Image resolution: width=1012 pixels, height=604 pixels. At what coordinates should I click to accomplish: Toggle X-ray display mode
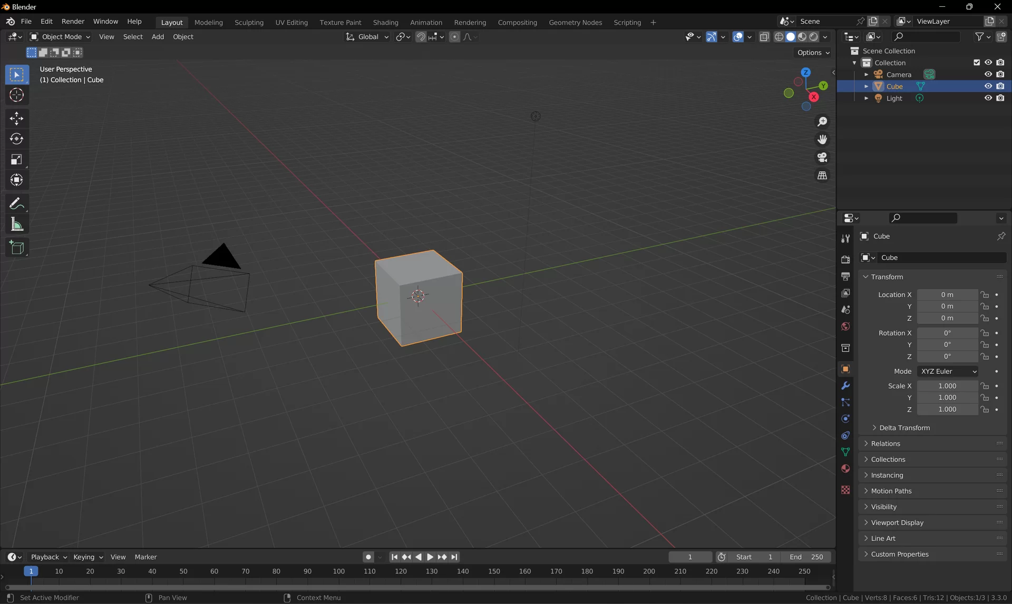pyautogui.click(x=764, y=37)
